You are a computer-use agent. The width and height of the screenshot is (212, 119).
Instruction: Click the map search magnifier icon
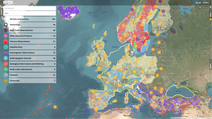point(200,7)
